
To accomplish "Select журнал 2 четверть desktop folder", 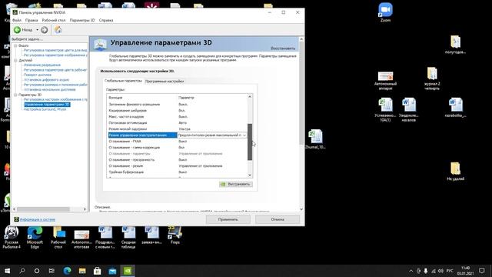I will pos(432,78).
